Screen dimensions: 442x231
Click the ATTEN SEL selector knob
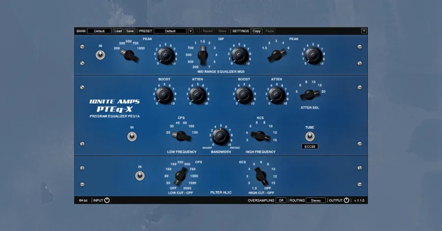[309, 94]
